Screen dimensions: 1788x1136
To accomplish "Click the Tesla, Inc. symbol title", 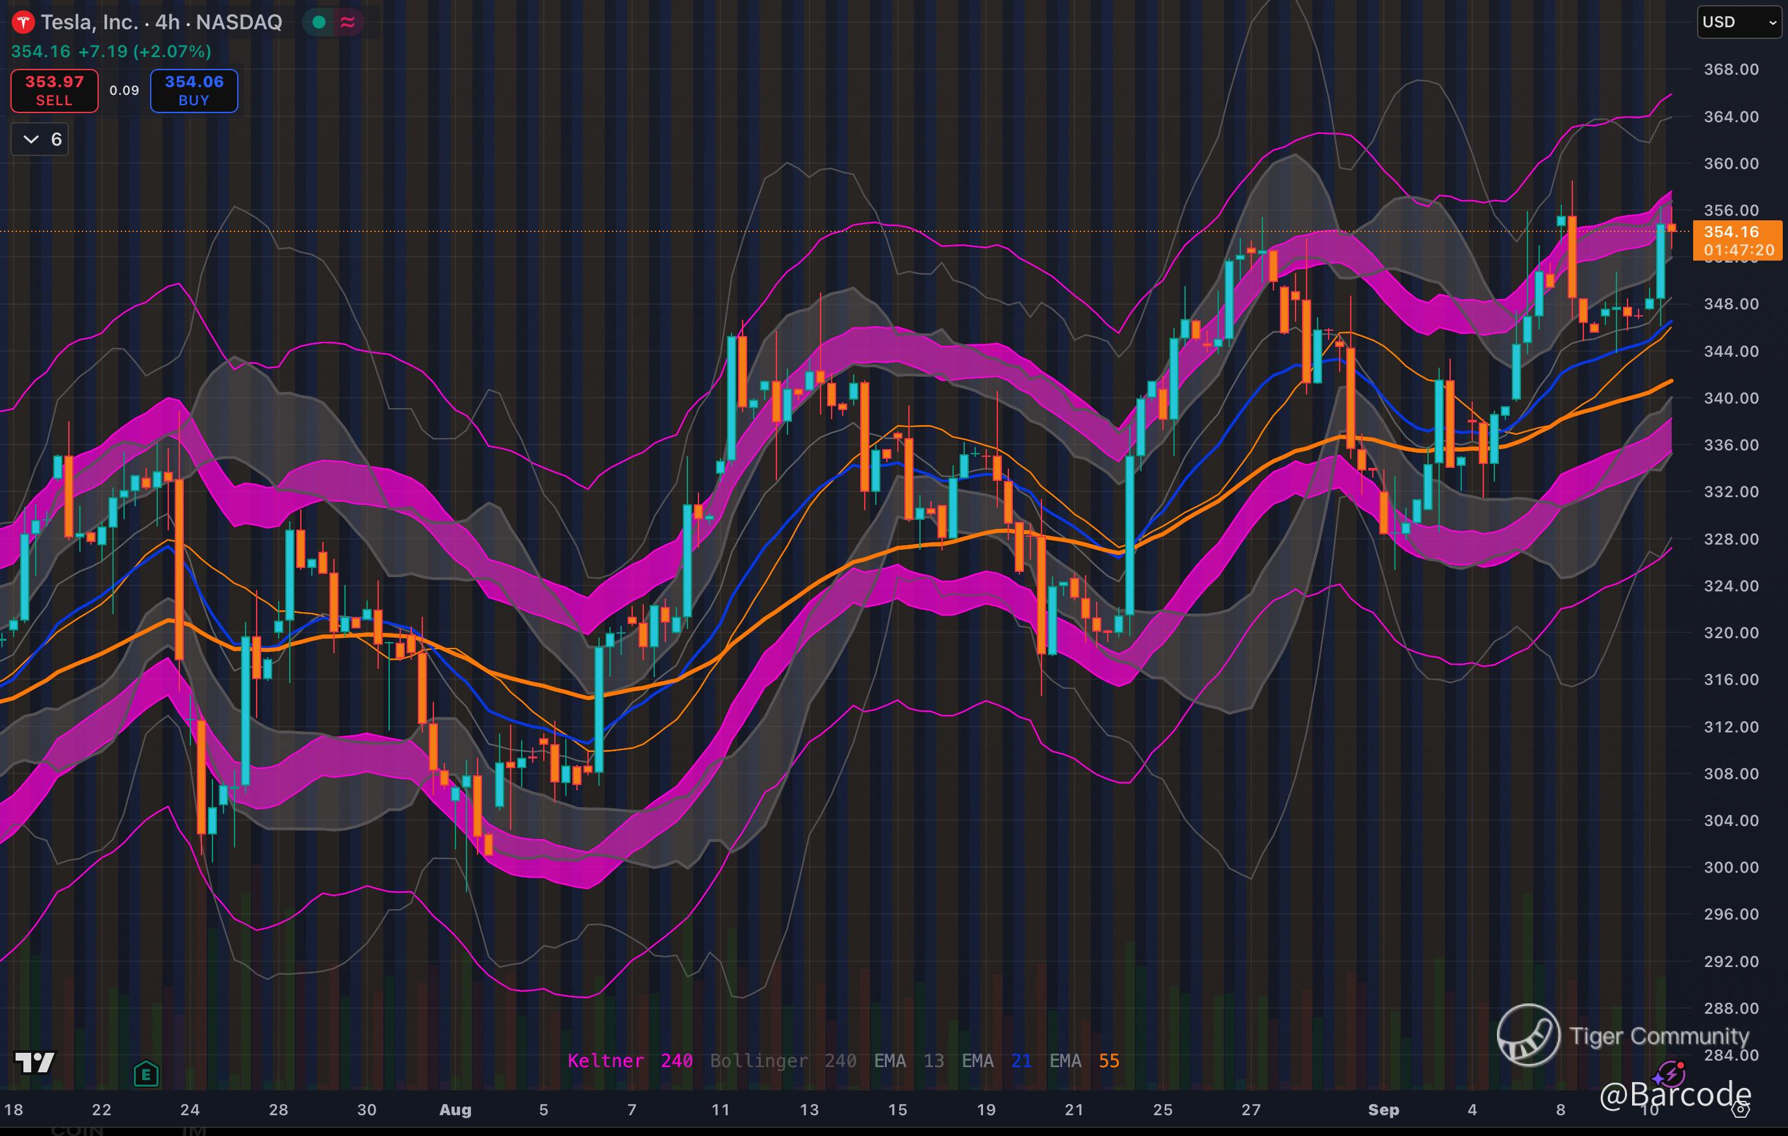I will pyautogui.click(x=89, y=22).
